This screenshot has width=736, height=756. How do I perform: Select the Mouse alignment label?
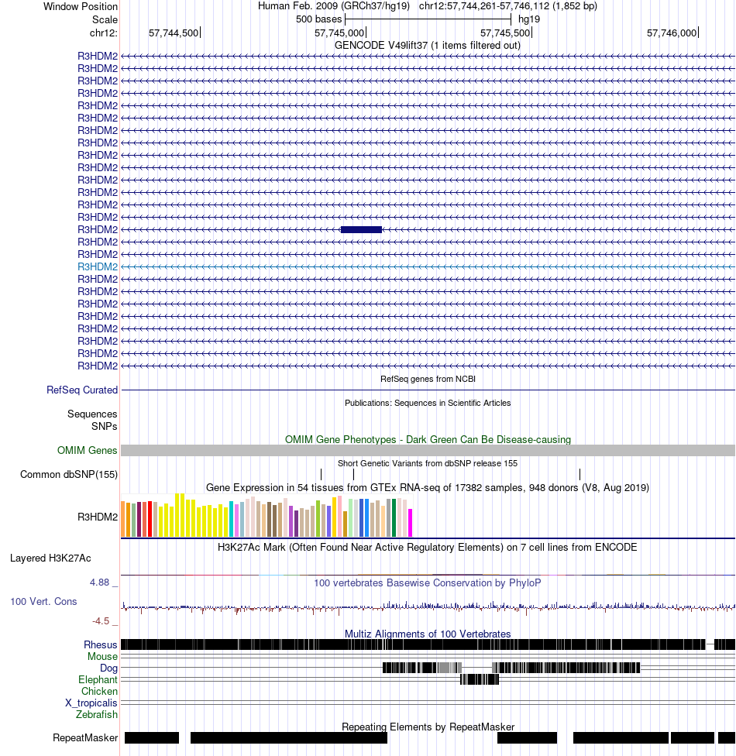tap(102, 657)
